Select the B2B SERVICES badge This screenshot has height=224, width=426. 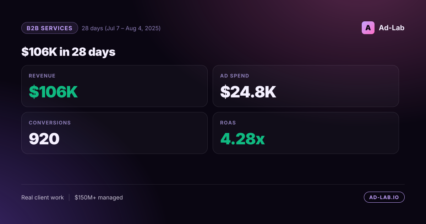click(50, 28)
